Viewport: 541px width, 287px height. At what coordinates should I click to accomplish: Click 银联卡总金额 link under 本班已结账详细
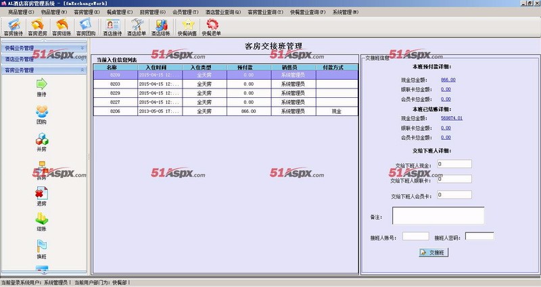coord(446,128)
